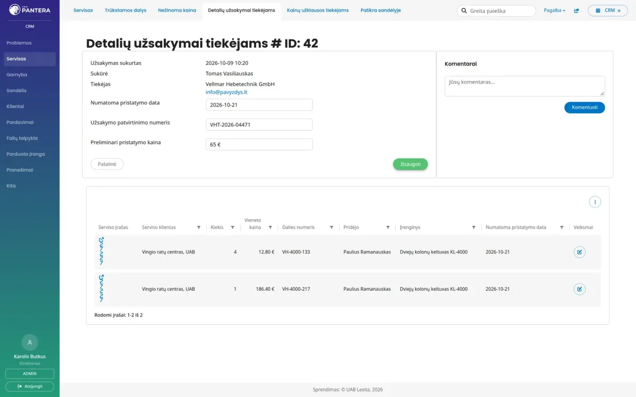Screen dimensions: 636x397
Task: Click the Veiksmai column header
Action: tap(584, 227)
